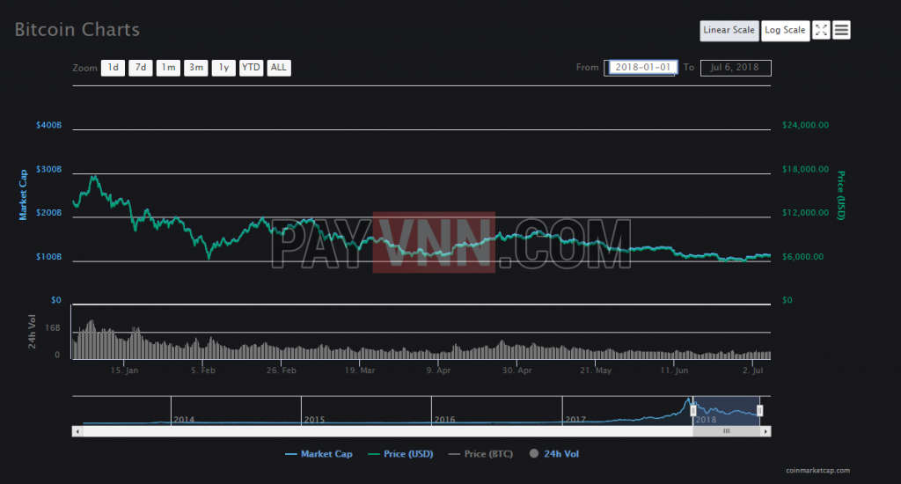Viewport: 901px width, 484px height.
Task: Click the 2016 navigator label
Action: click(x=444, y=420)
